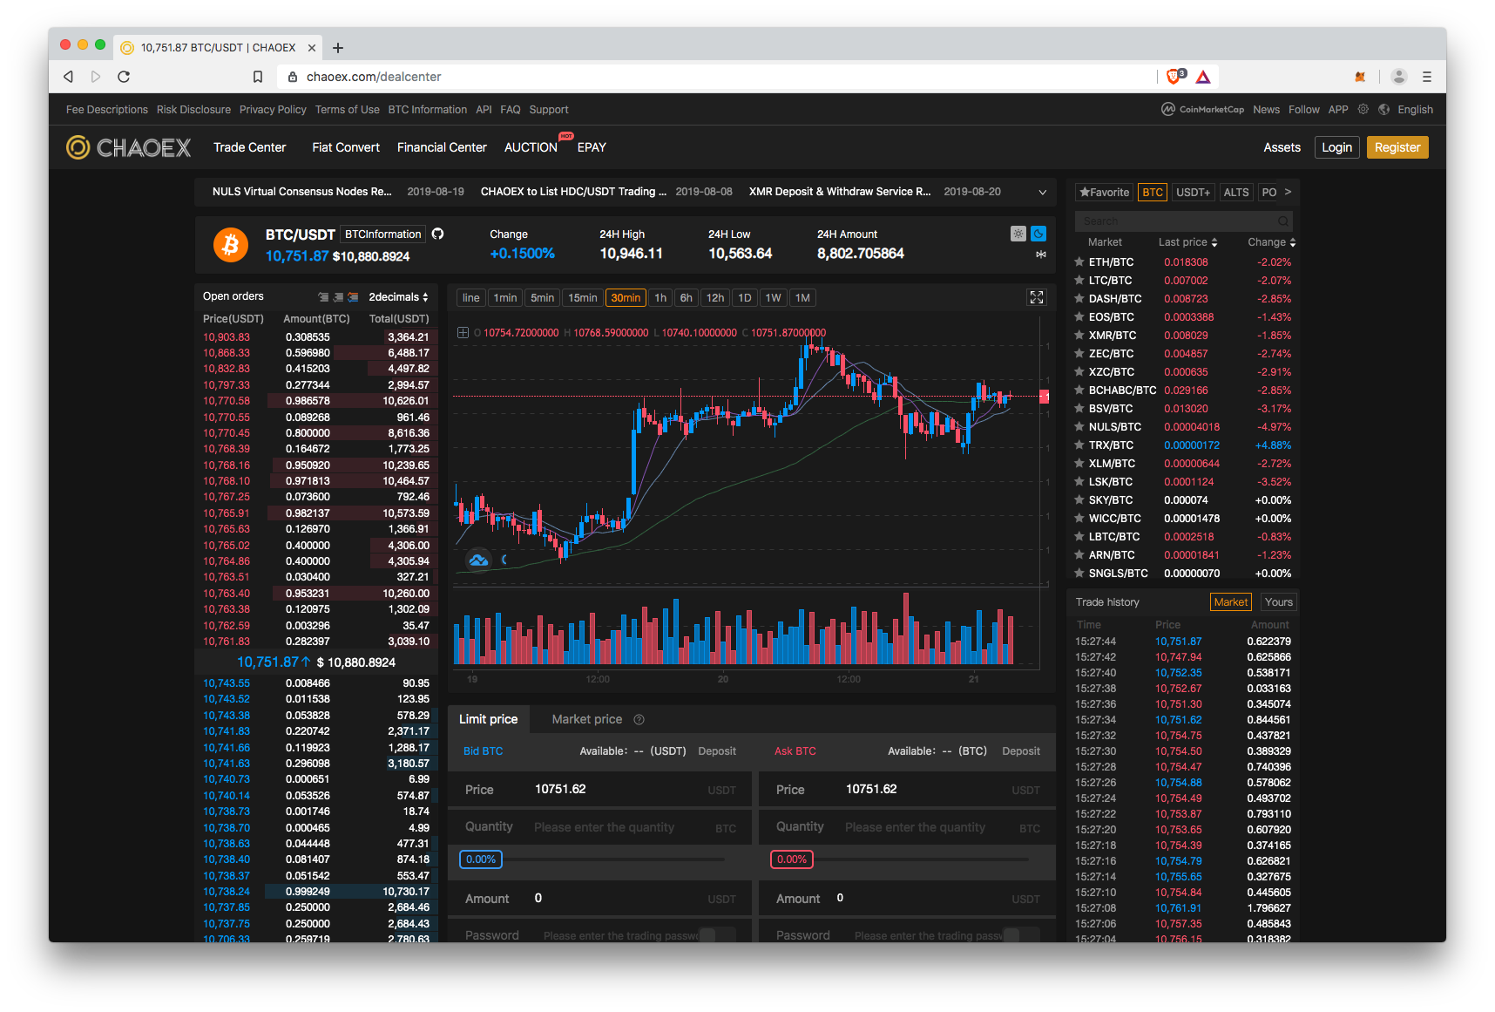Switch chart to line view

coord(471,298)
